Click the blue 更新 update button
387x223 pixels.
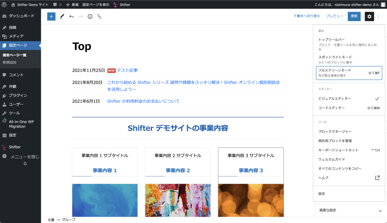(354, 16)
